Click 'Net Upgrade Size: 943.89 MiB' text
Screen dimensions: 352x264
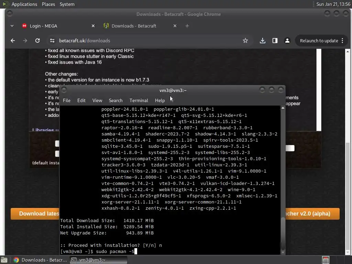[x=107, y=233]
